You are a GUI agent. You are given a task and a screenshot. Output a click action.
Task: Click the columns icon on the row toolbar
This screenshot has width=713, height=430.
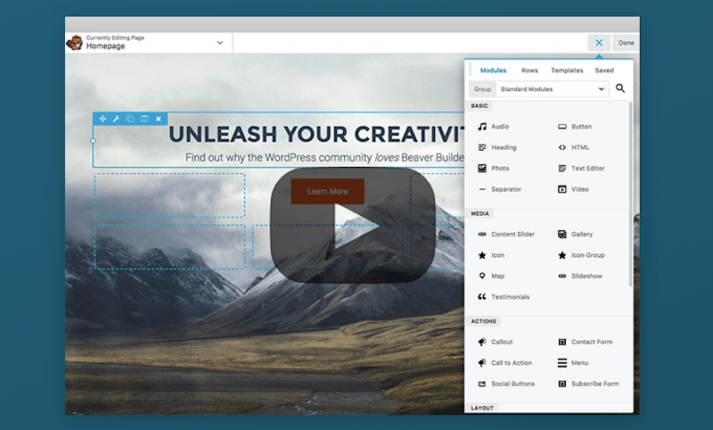(144, 119)
